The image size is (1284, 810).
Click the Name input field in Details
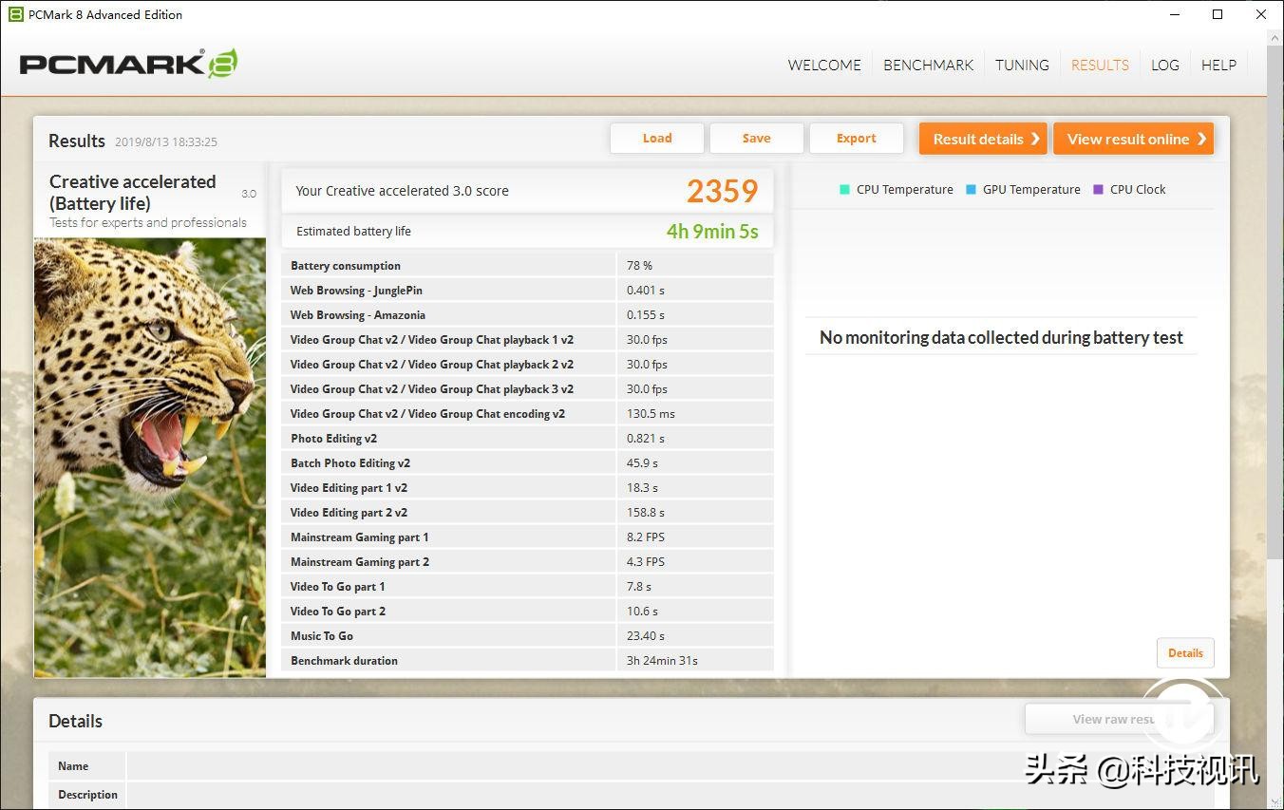(x=570, y=766)
